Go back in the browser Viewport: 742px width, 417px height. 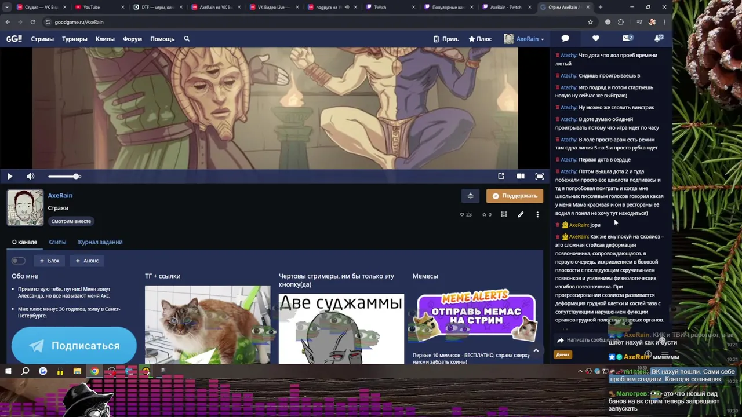click(8, 22)
